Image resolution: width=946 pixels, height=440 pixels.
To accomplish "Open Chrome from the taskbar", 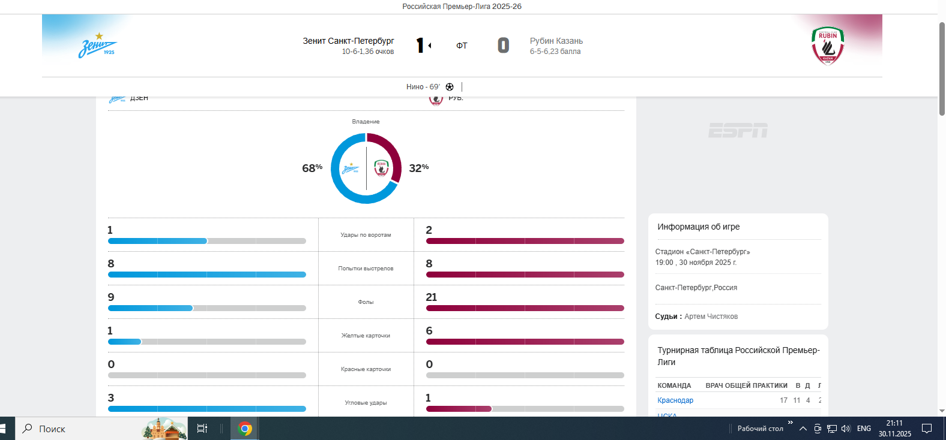I will (244, 429).
